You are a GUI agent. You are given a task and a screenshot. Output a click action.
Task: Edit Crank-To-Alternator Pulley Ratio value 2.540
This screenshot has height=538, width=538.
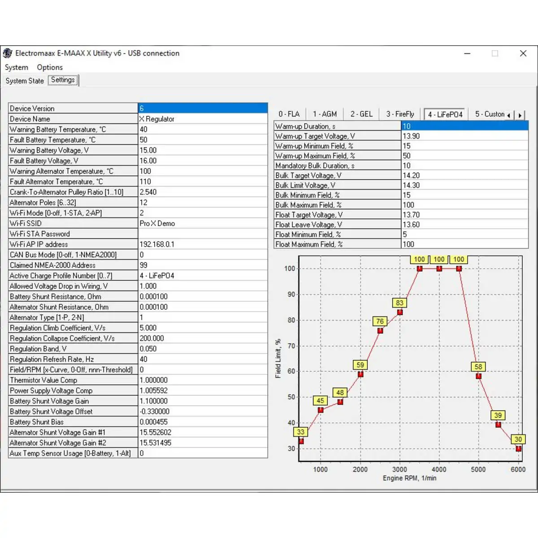point(203,192)
